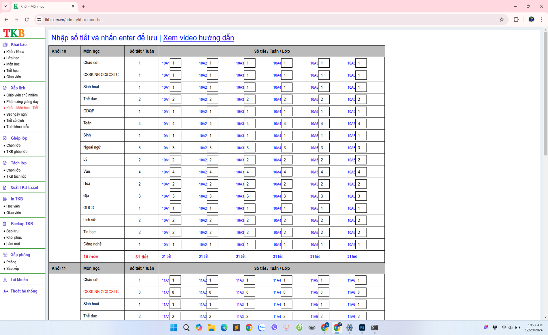The image size is (548, 335).
Task: Click the 10A1 link in Toán row
Action: (x=165, y=124)
